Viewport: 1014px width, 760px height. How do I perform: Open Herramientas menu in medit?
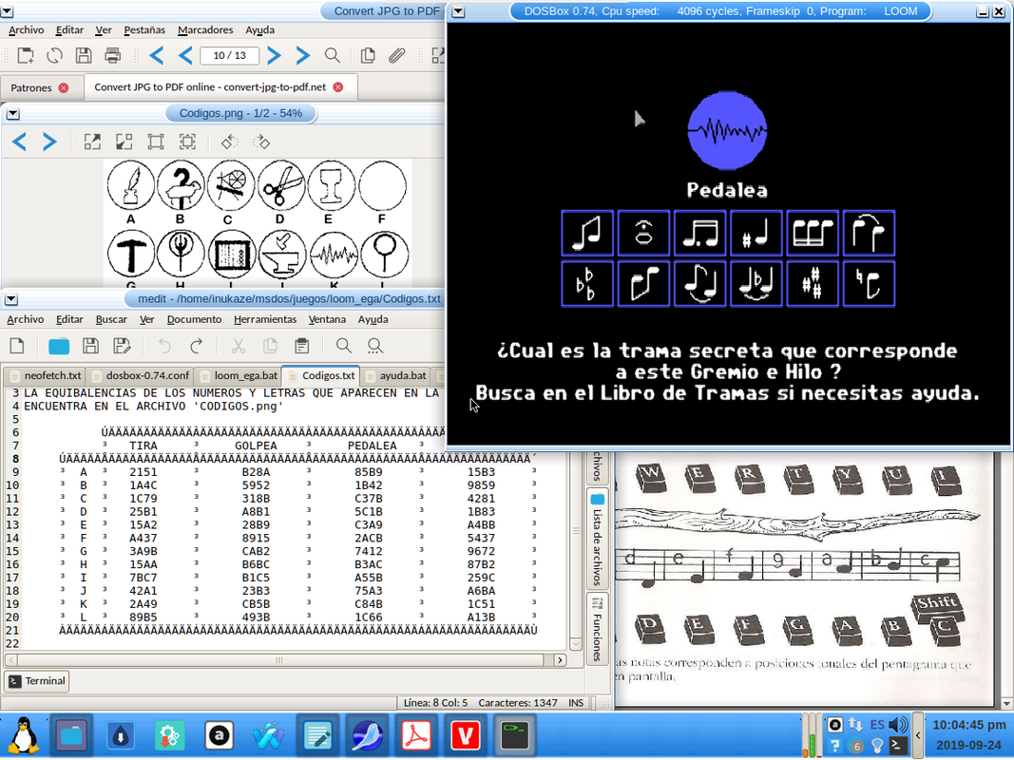265,319
